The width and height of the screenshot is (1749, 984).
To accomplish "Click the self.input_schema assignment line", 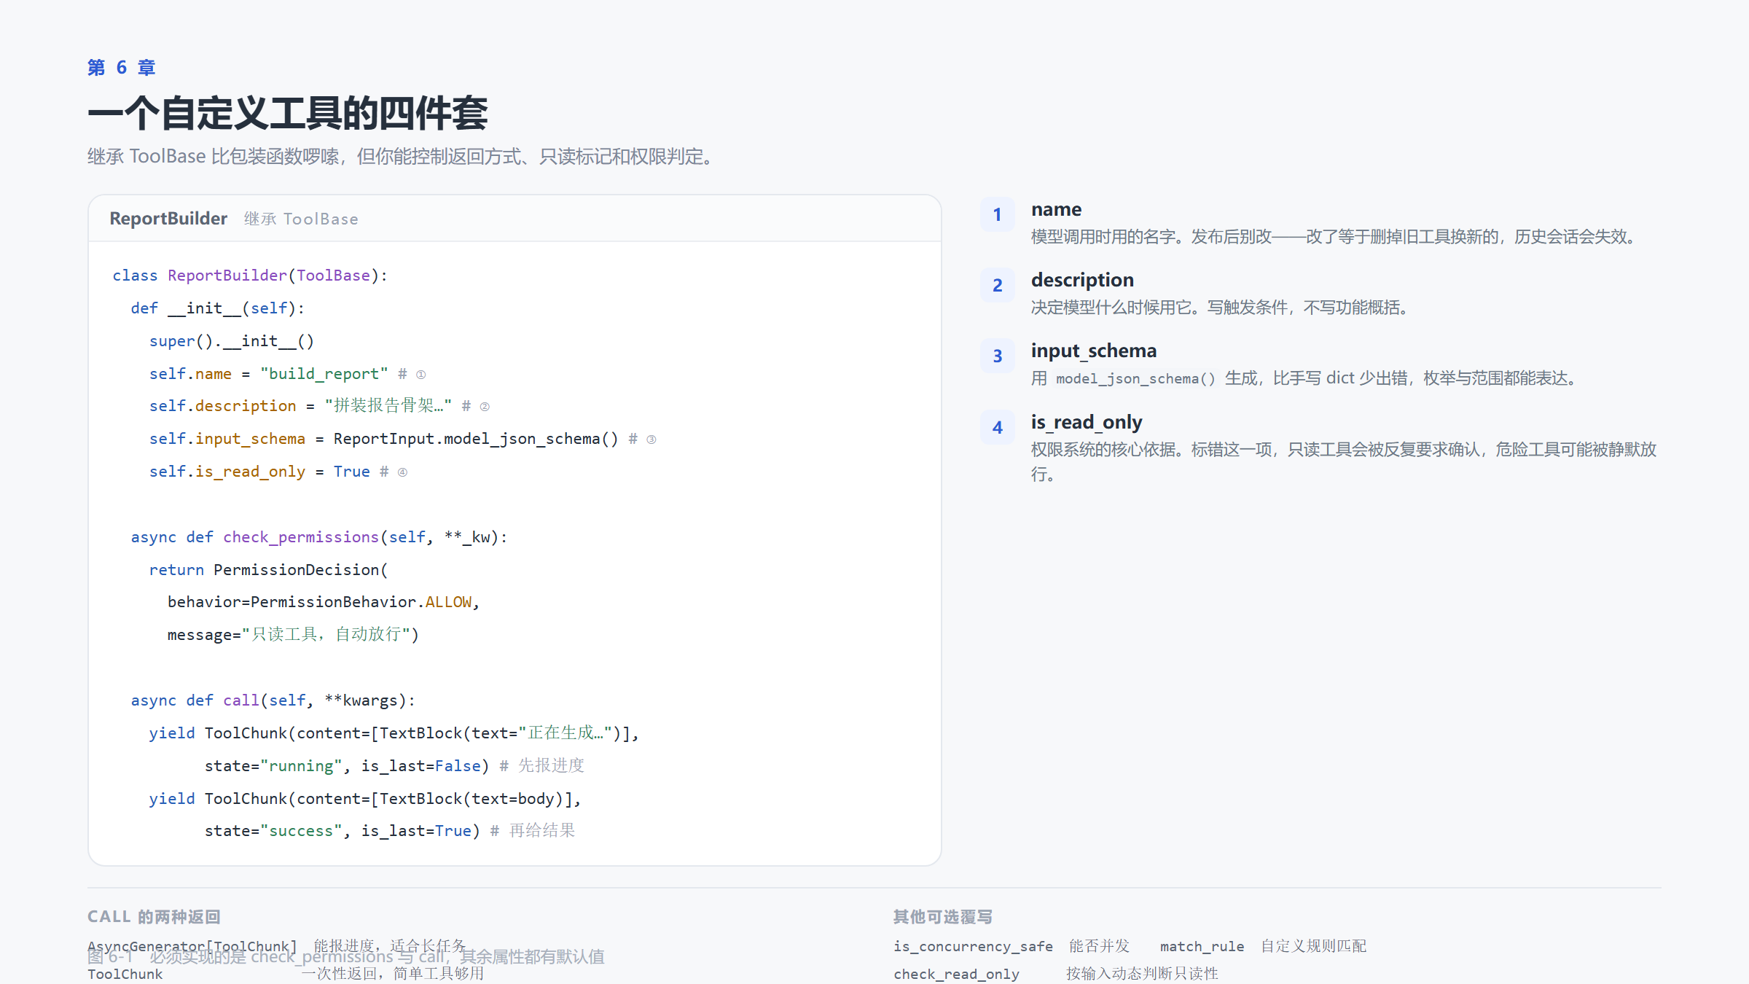I will [x=402, y=439].
